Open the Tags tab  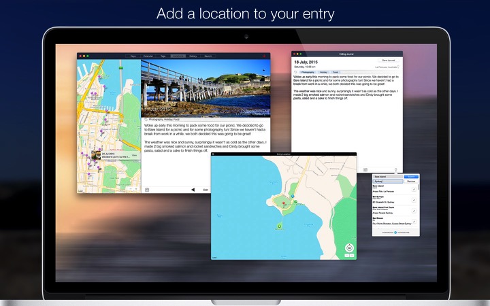coord(163,56)
